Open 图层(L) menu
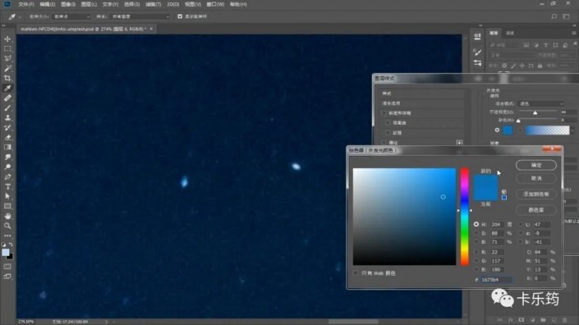Viewport: 579px width, 325px height. pos(89,4)
